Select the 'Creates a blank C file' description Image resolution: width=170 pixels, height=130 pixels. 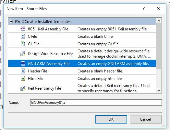click(95, 37)
